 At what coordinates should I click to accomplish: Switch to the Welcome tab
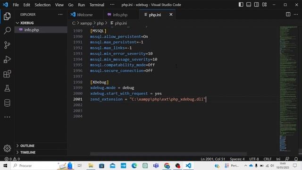pyautogui.click(x=85, y=15)
